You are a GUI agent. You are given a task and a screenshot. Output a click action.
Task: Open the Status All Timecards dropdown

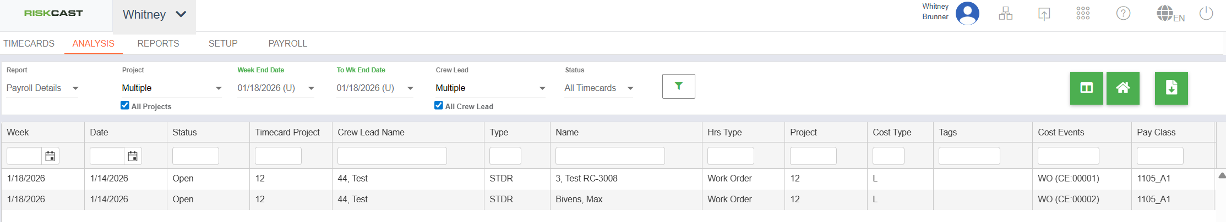630,88
